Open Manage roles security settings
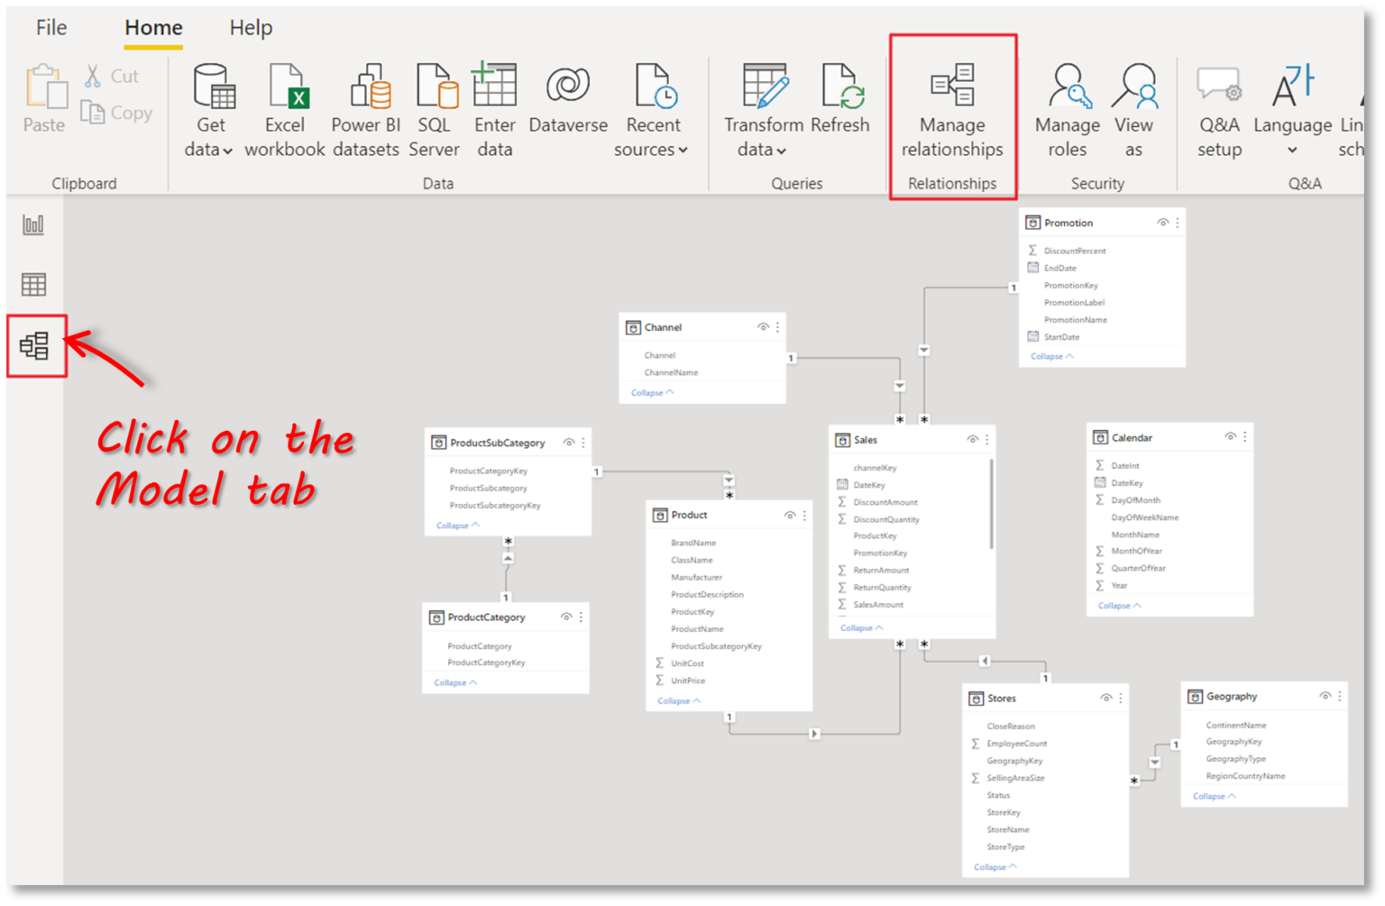The image size is (1385, 906). pos(1067,108)
